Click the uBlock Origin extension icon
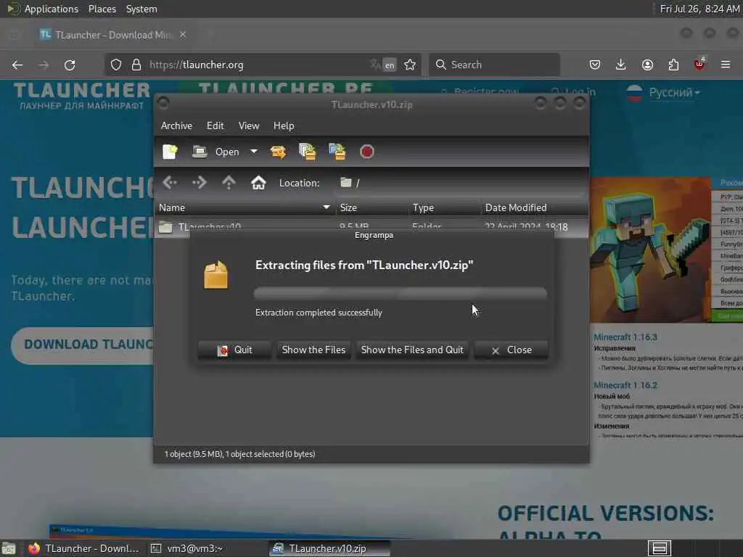 [699, 64]
